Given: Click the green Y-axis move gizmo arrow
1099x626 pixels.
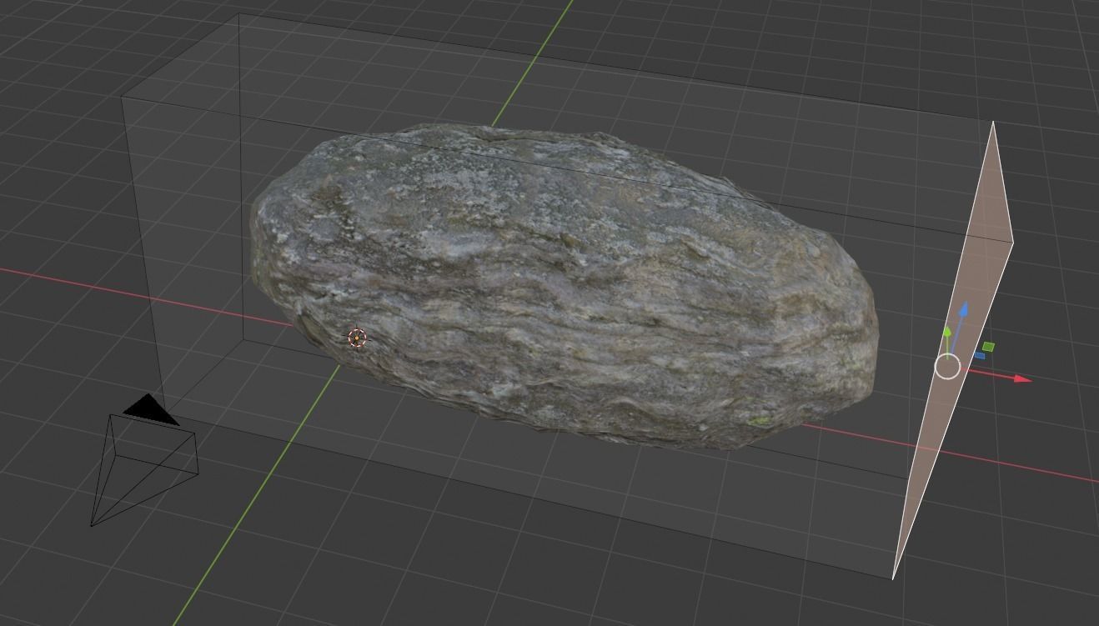Looking at the screenshot, I should click(x=947, y=333).
